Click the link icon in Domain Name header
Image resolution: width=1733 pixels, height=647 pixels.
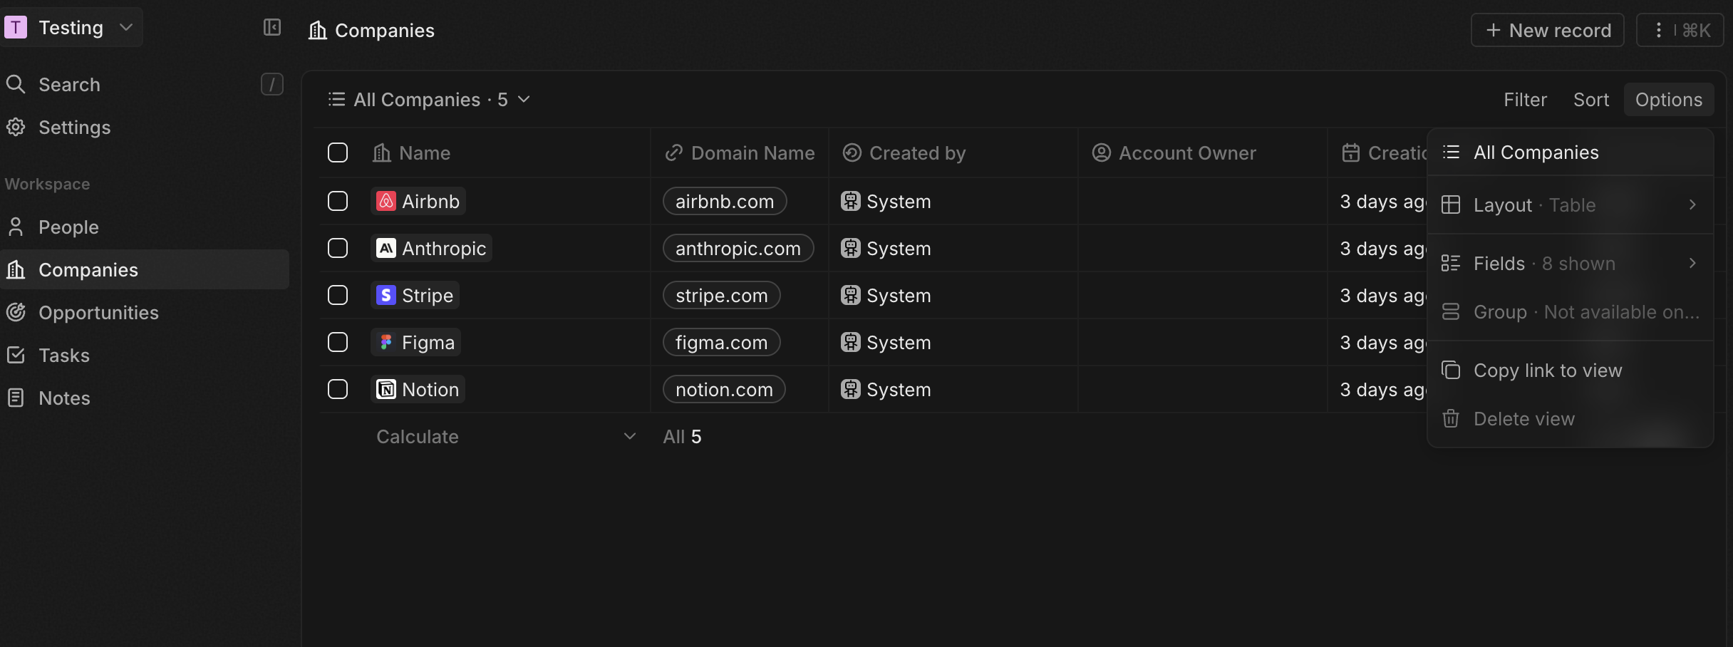tap(673, 152)
